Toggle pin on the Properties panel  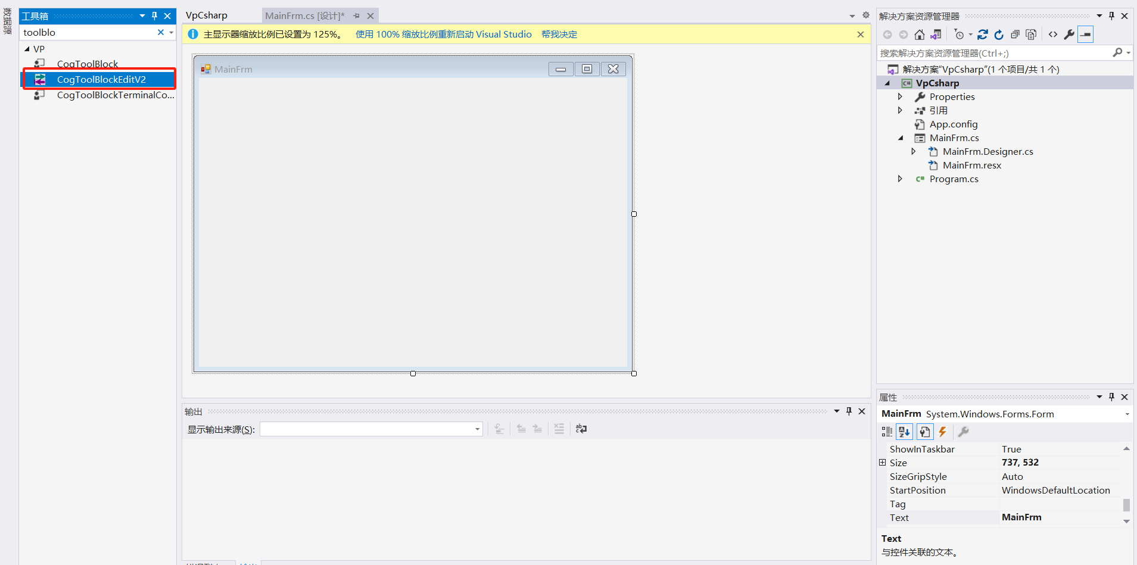tap(1111, 397)
